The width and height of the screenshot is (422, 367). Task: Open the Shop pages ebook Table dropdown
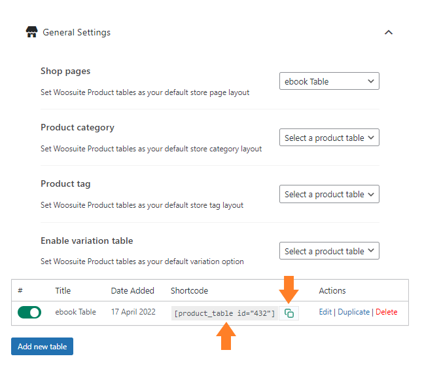point(329,81)
